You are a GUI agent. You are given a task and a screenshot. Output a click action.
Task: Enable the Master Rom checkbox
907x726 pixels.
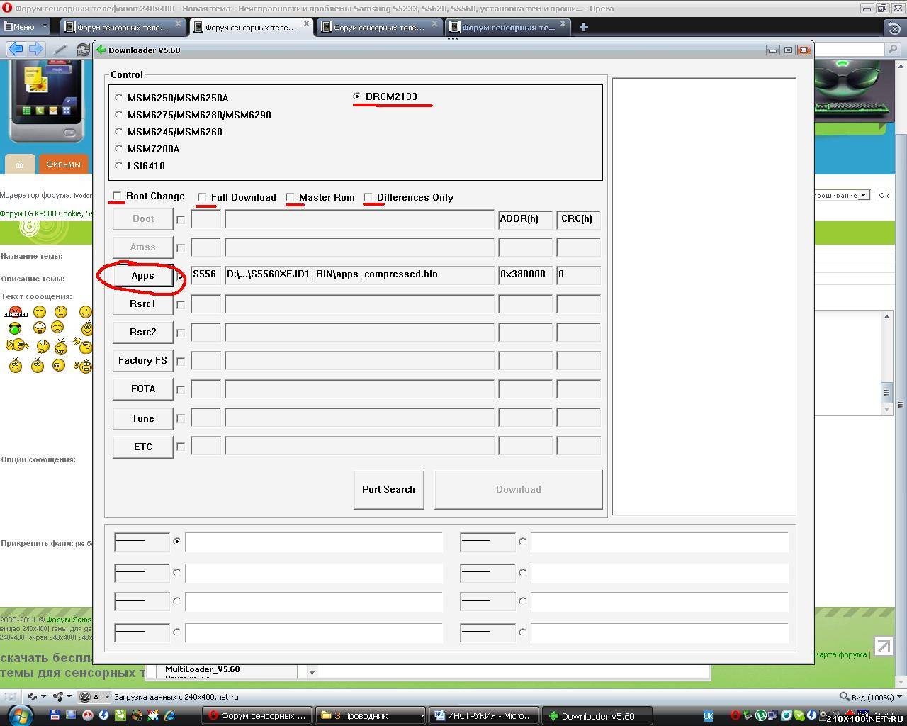(291, 197)
